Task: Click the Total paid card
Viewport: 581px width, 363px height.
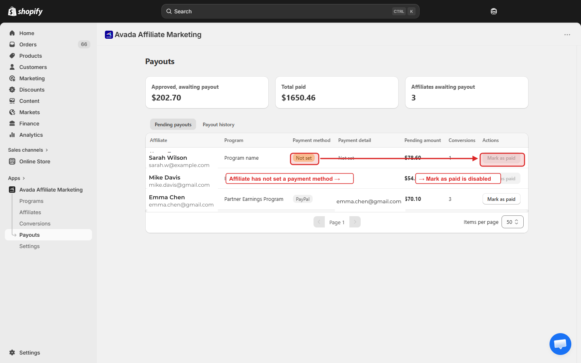Action: coord(337,92)
